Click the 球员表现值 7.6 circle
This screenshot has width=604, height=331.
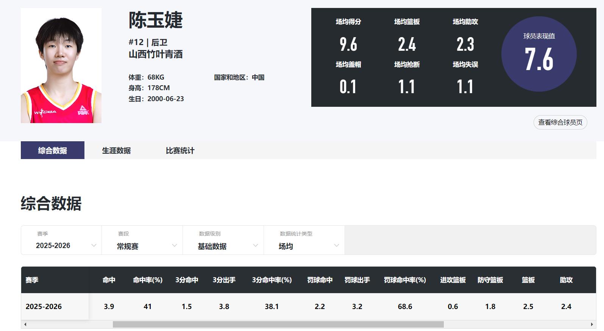538,54
